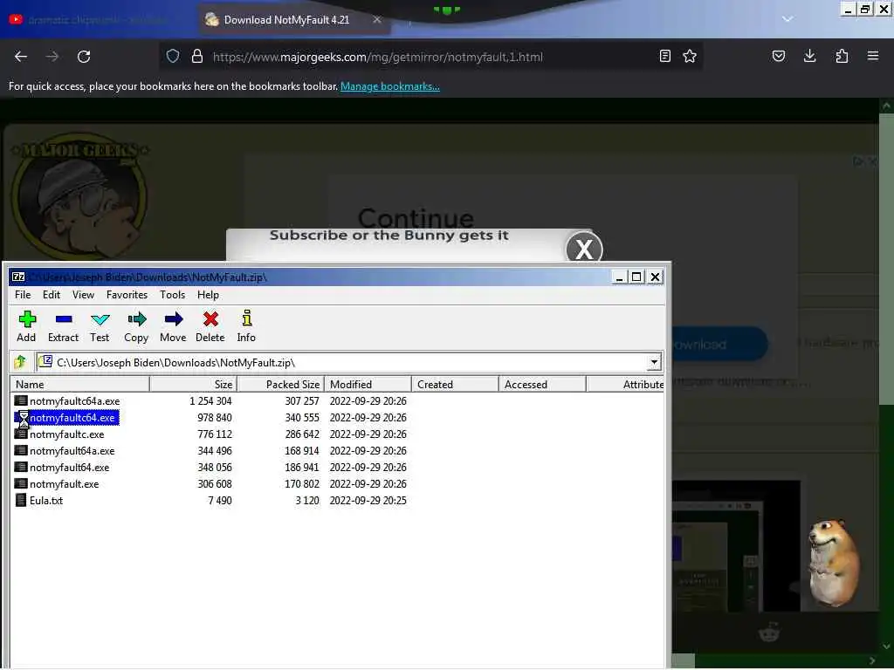
Task: Open the View menu in 7-Zip
Action: tap(83, 295)
